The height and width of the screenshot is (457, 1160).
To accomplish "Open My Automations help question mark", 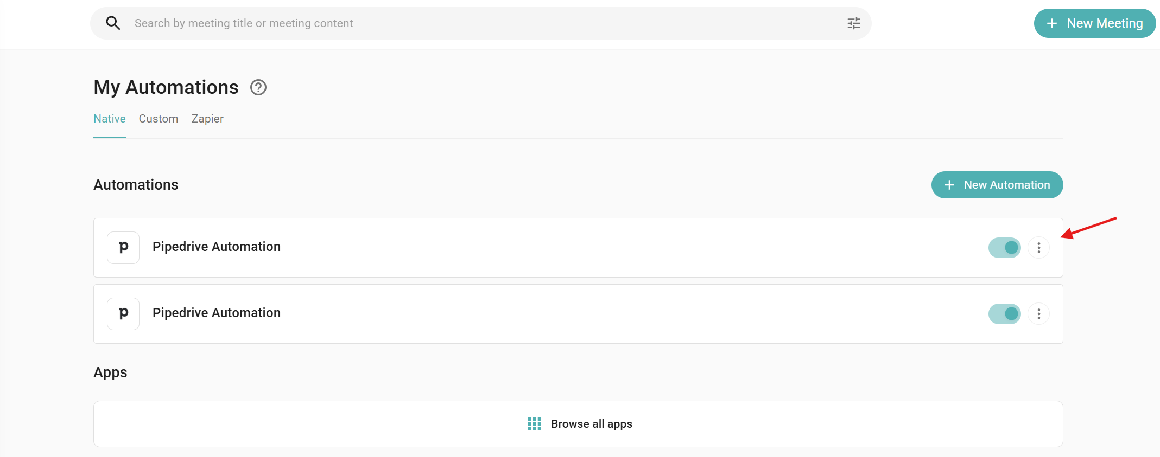I will 258,87.
